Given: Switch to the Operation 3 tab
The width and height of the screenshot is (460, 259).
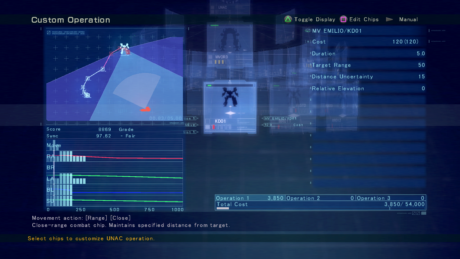Looking at the screenshot, I should click(x=391, y=198).
